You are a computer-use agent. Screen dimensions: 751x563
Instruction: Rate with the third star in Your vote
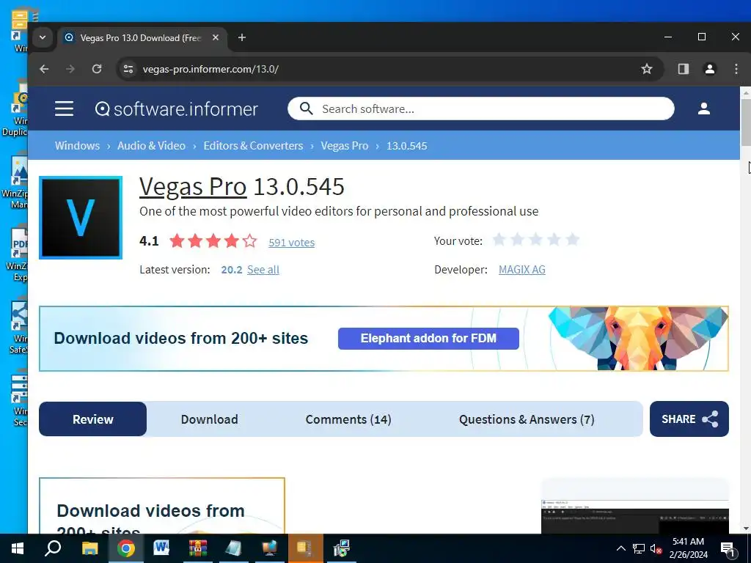[x=535, y=239]
